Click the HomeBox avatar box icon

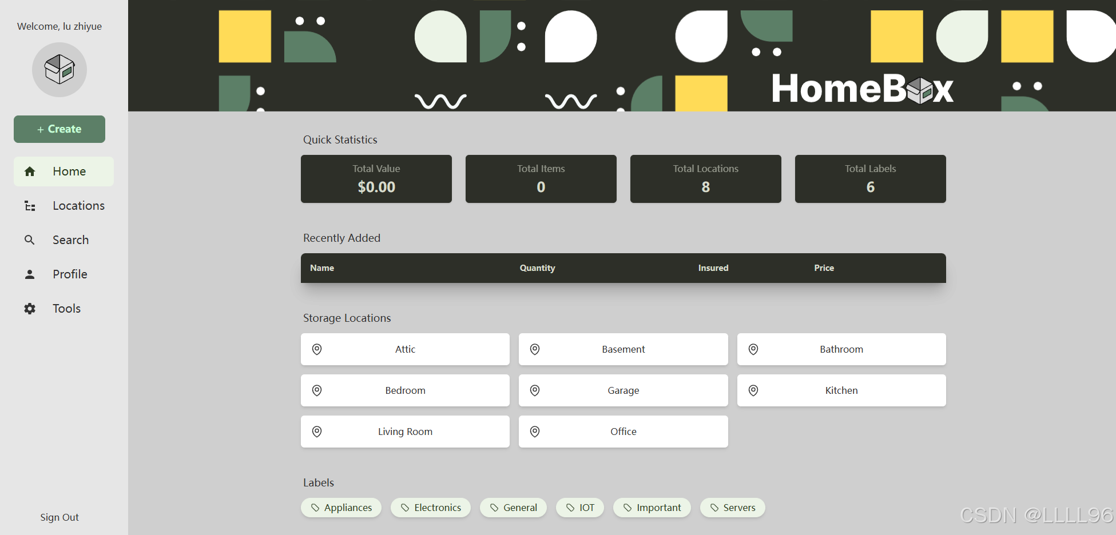click(59, 70)
